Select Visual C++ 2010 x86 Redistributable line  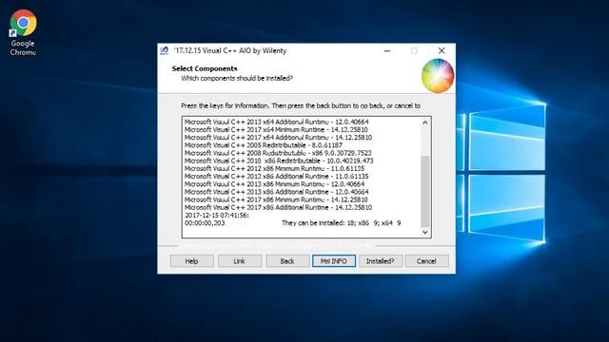click(x=279, y=161)
